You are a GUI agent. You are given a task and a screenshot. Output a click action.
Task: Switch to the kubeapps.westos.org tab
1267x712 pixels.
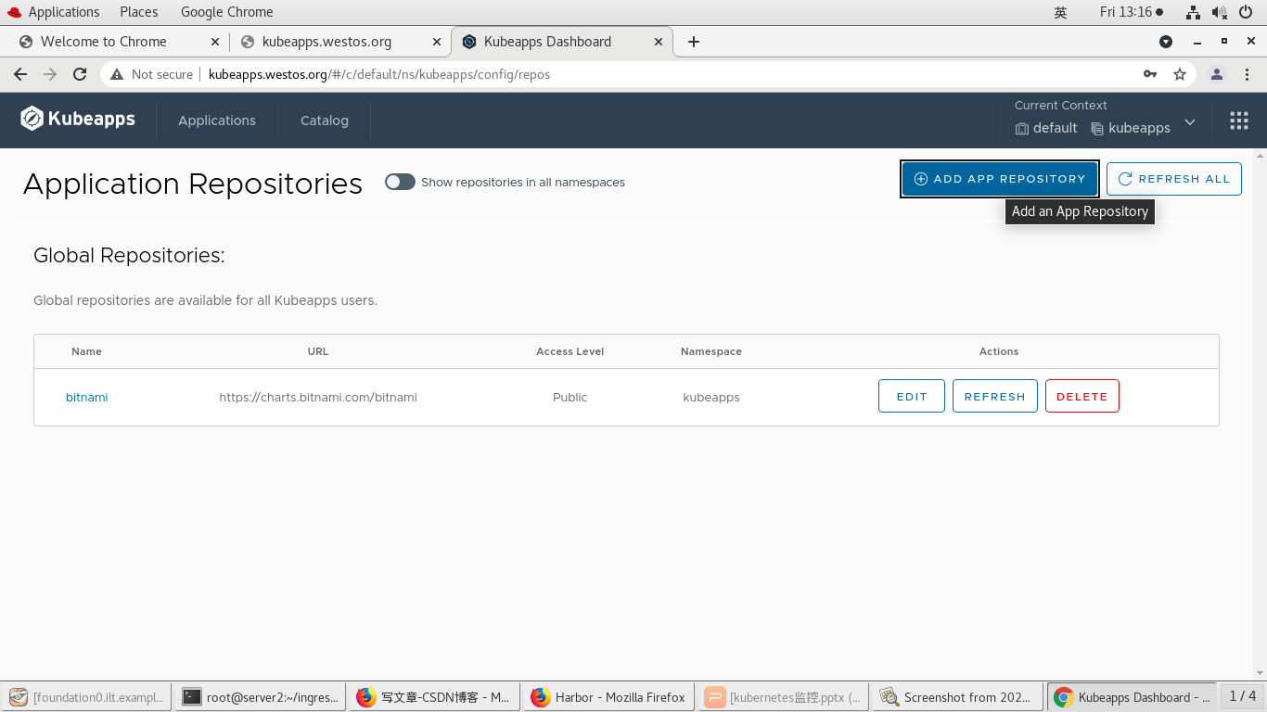pos(340,42)
